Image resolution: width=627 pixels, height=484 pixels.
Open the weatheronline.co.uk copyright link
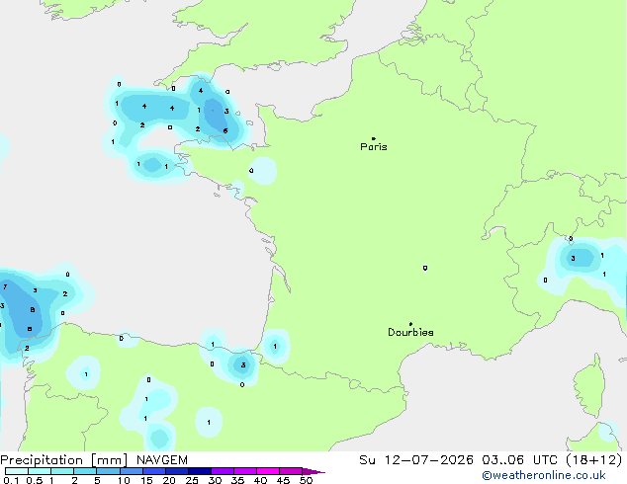544,475
